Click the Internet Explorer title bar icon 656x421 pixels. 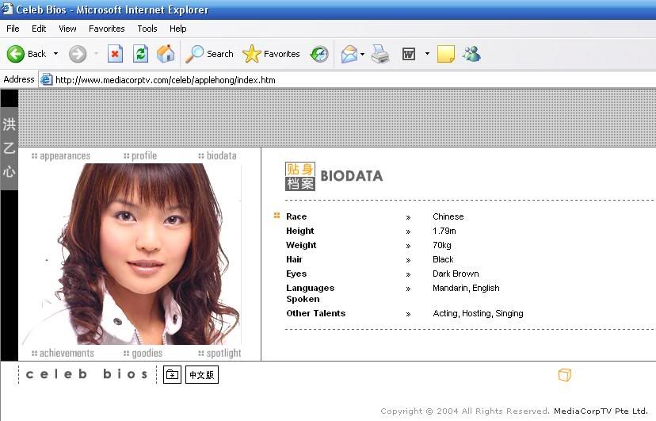pyautogui.click(x=7, y=9)
